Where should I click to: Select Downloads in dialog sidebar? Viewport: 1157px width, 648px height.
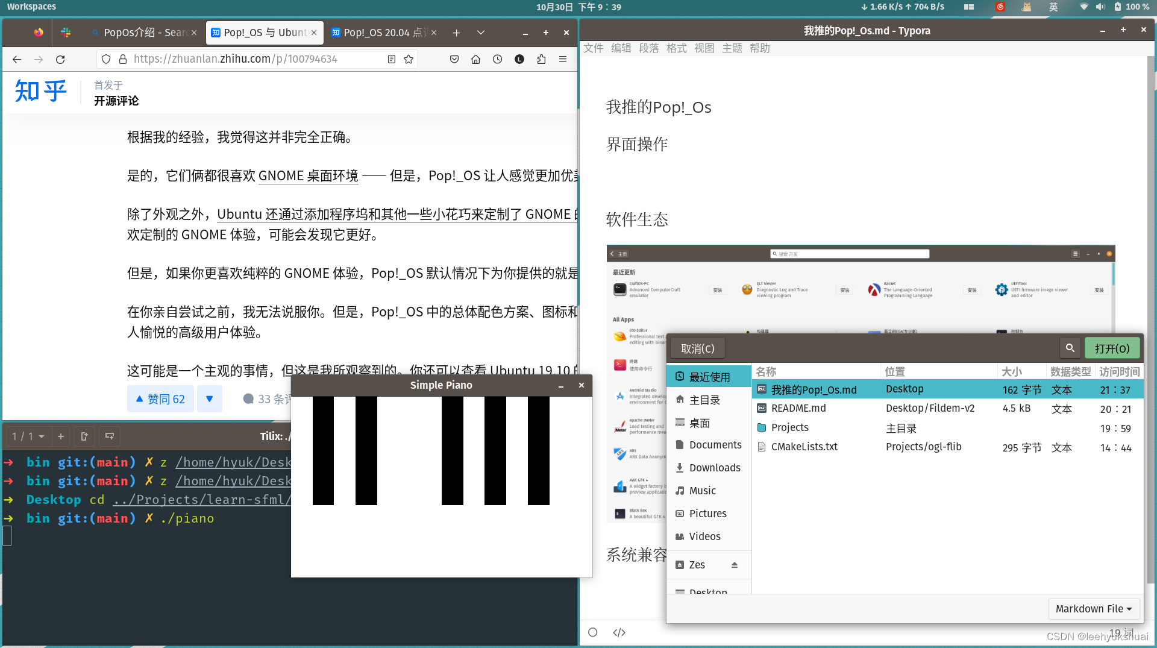point(709,468)
